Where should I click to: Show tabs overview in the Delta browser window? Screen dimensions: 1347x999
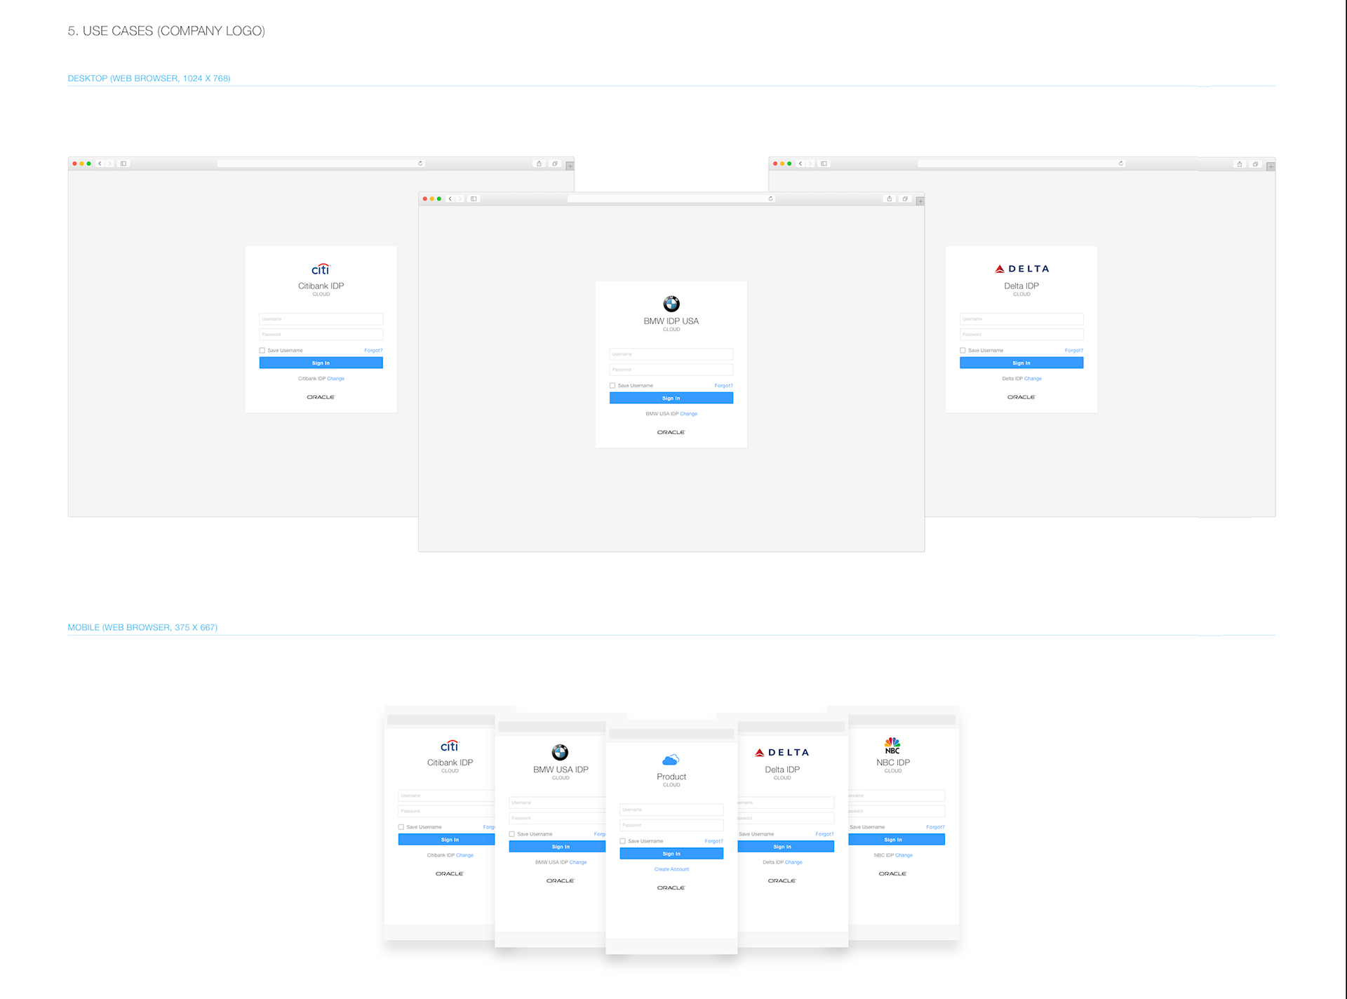(x=1255, y=163)
